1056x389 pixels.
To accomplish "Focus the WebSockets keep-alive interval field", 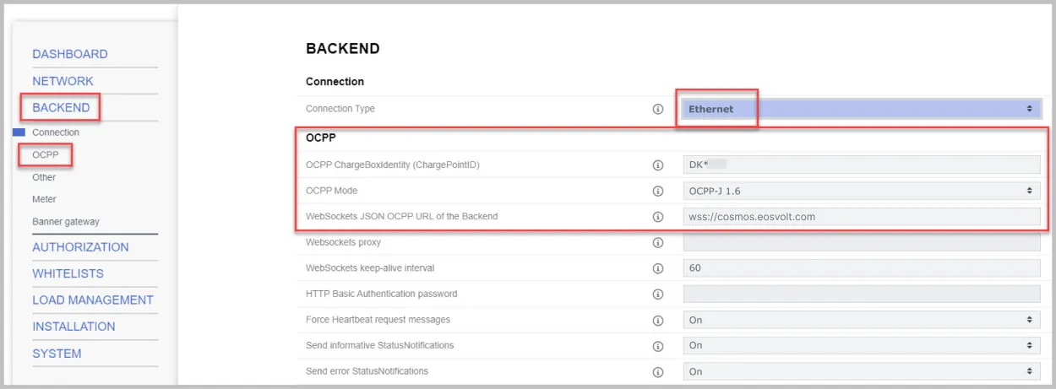I will click(861, 268).
